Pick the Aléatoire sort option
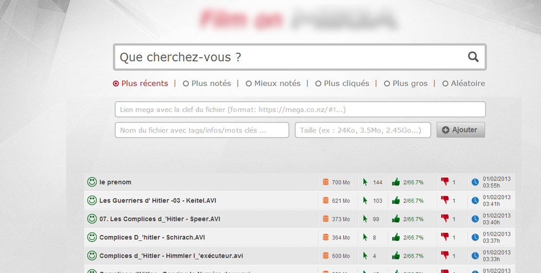This screenshot has height=273, width=541. 445,84
